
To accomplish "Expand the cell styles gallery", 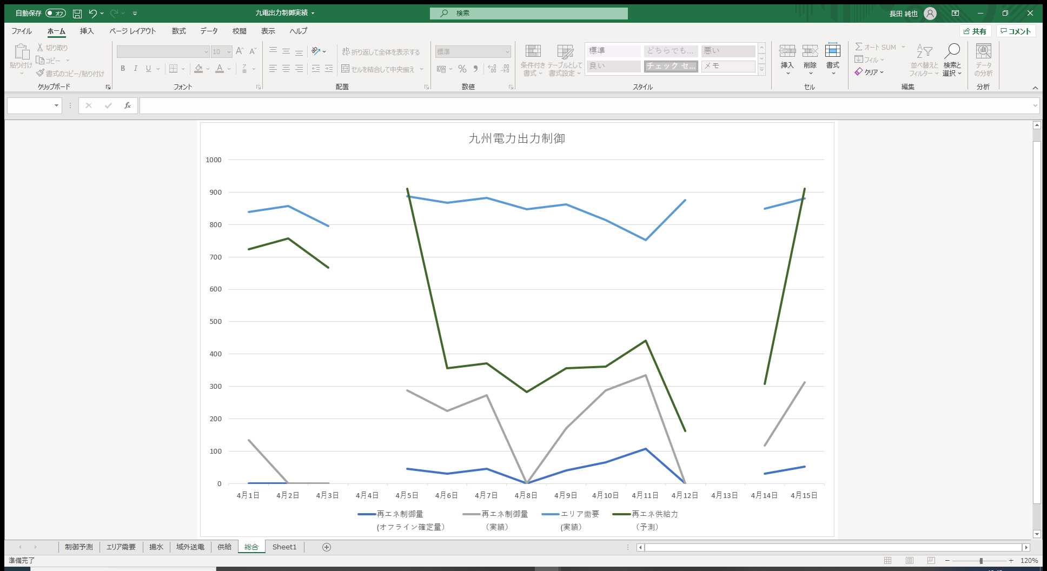I will (761, 70).
